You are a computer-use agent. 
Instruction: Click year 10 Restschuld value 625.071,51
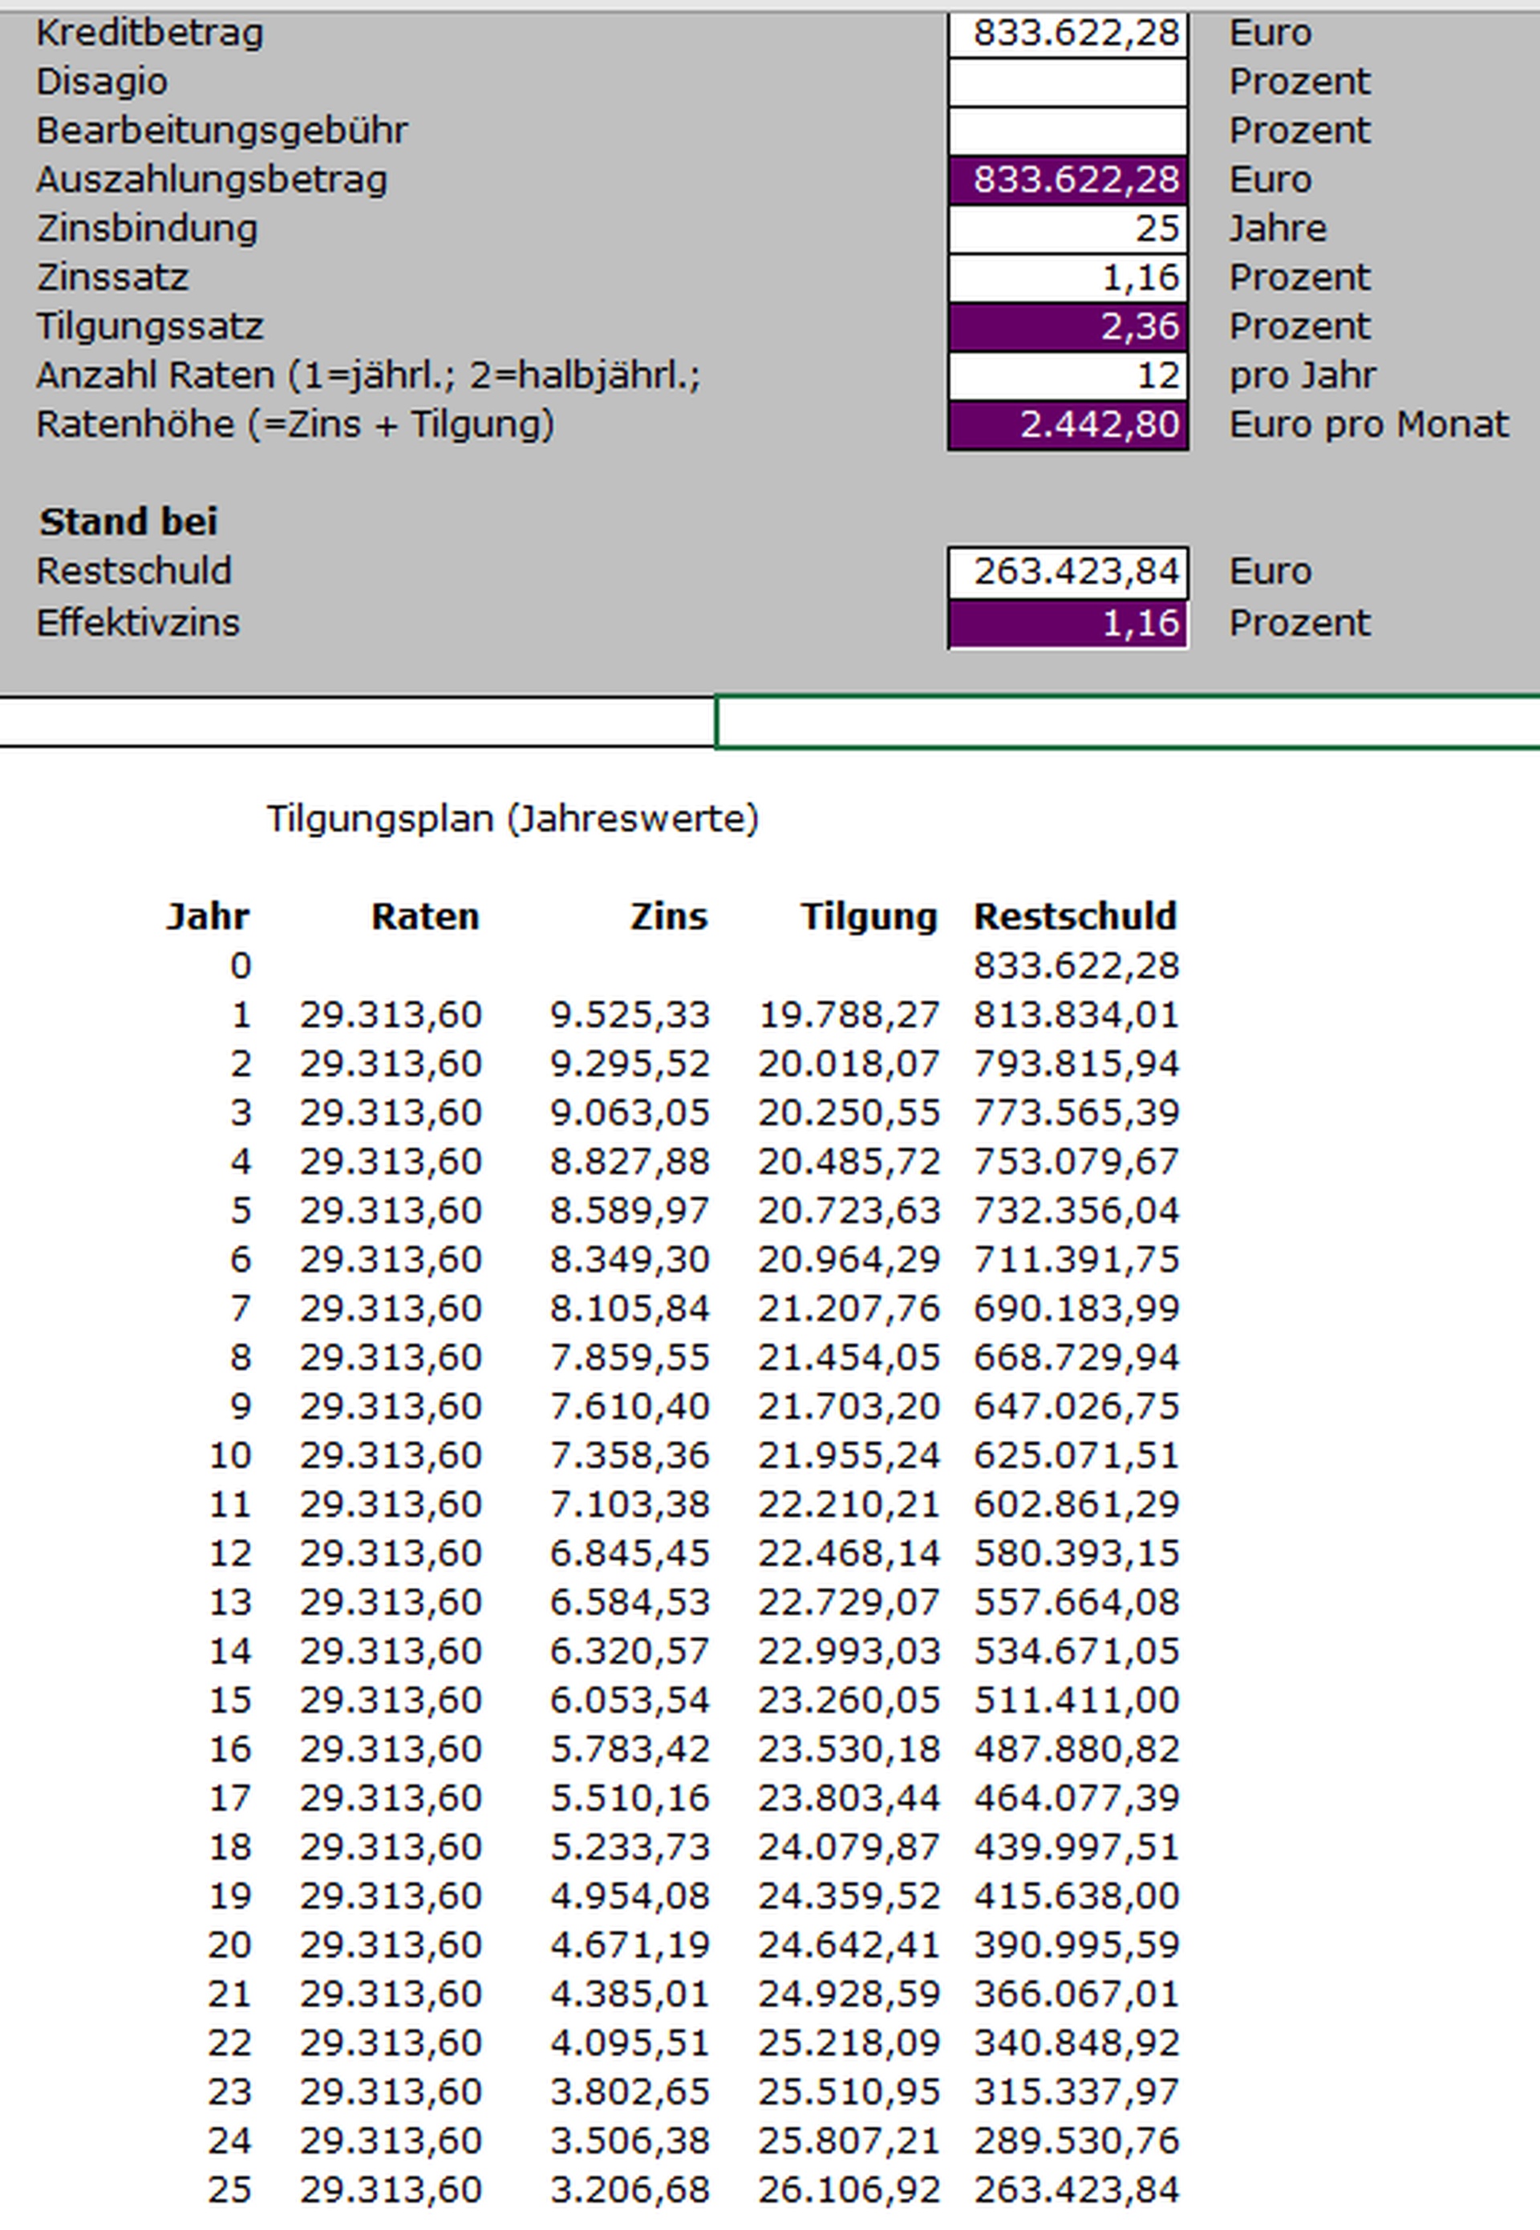[x=1076, y=1455]
